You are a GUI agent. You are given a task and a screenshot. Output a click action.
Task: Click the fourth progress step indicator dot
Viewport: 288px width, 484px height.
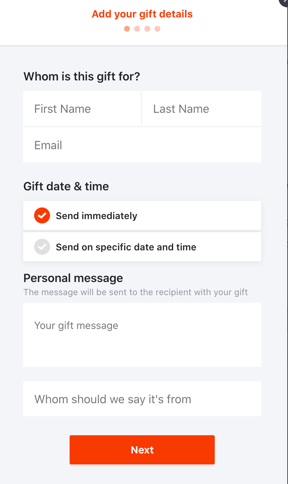click(157, 28)
